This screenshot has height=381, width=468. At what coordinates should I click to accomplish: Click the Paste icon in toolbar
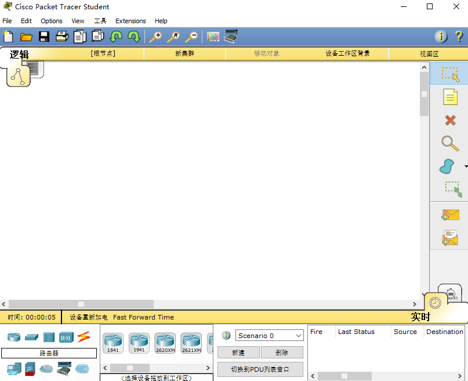pos(98,37)
